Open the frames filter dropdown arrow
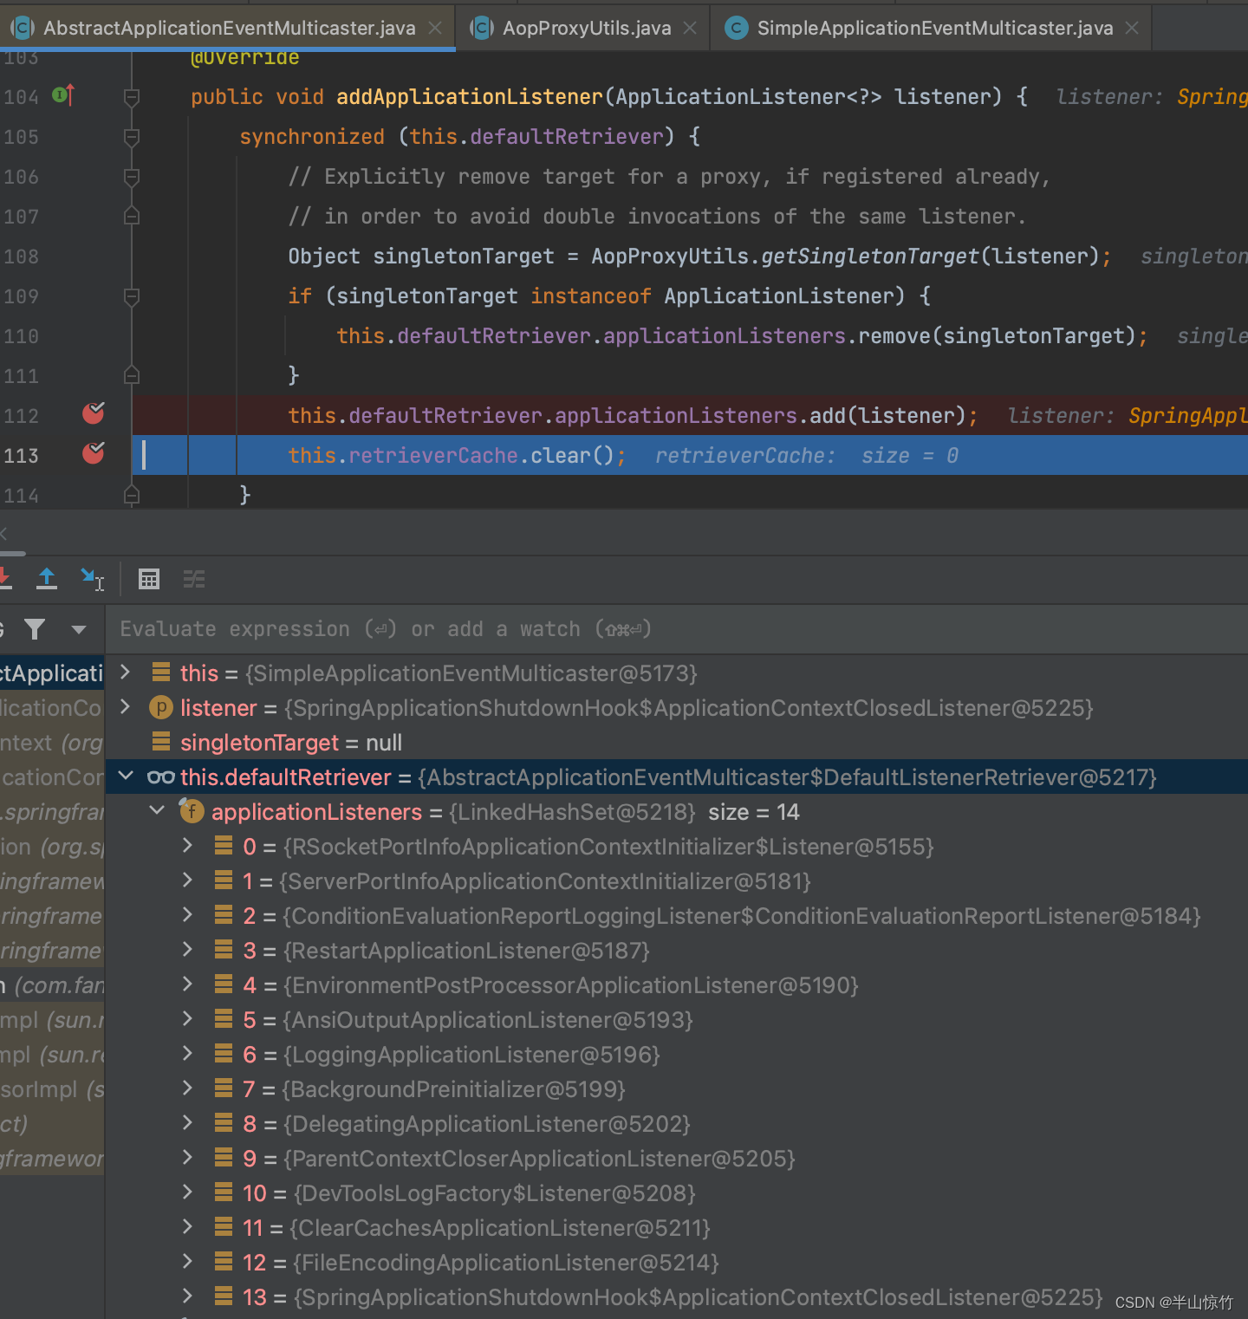 (x=79, y=630)
